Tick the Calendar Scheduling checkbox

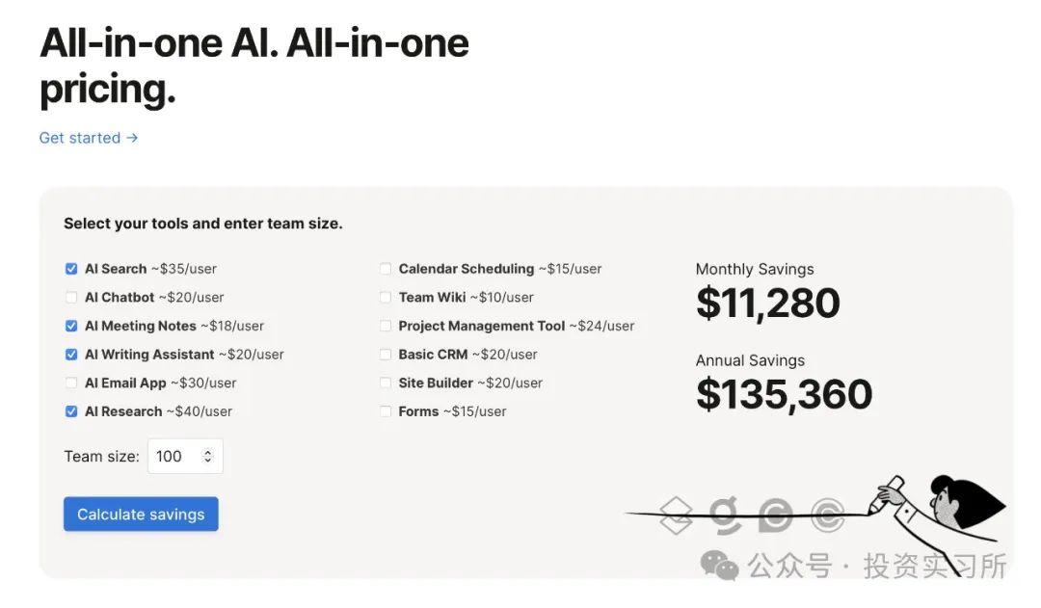[x=386, y=269]
